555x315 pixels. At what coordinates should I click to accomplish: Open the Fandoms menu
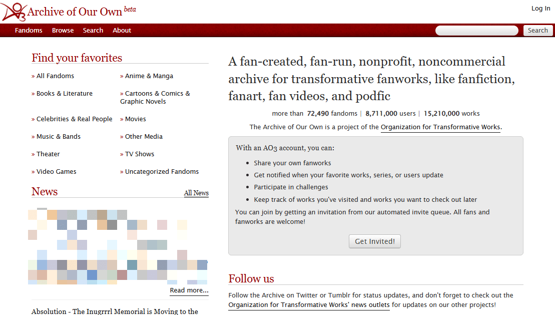(29, 30)
